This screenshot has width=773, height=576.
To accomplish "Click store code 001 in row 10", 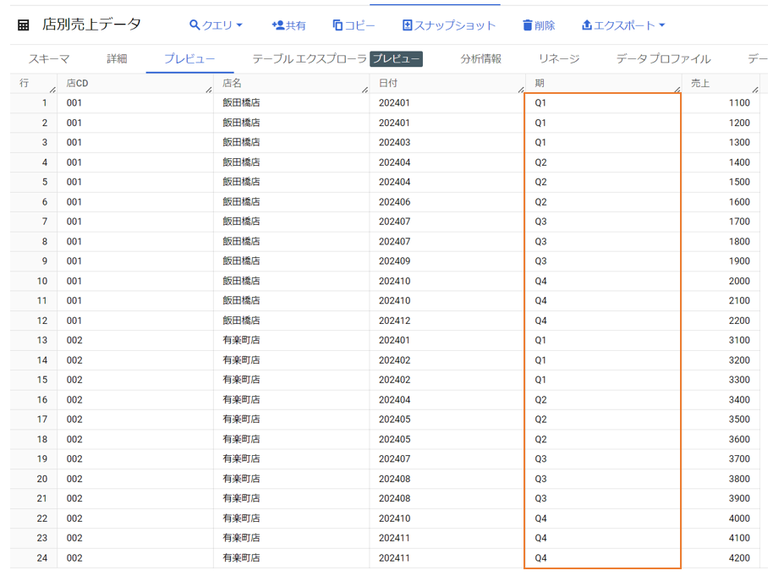I will [74, 281].
